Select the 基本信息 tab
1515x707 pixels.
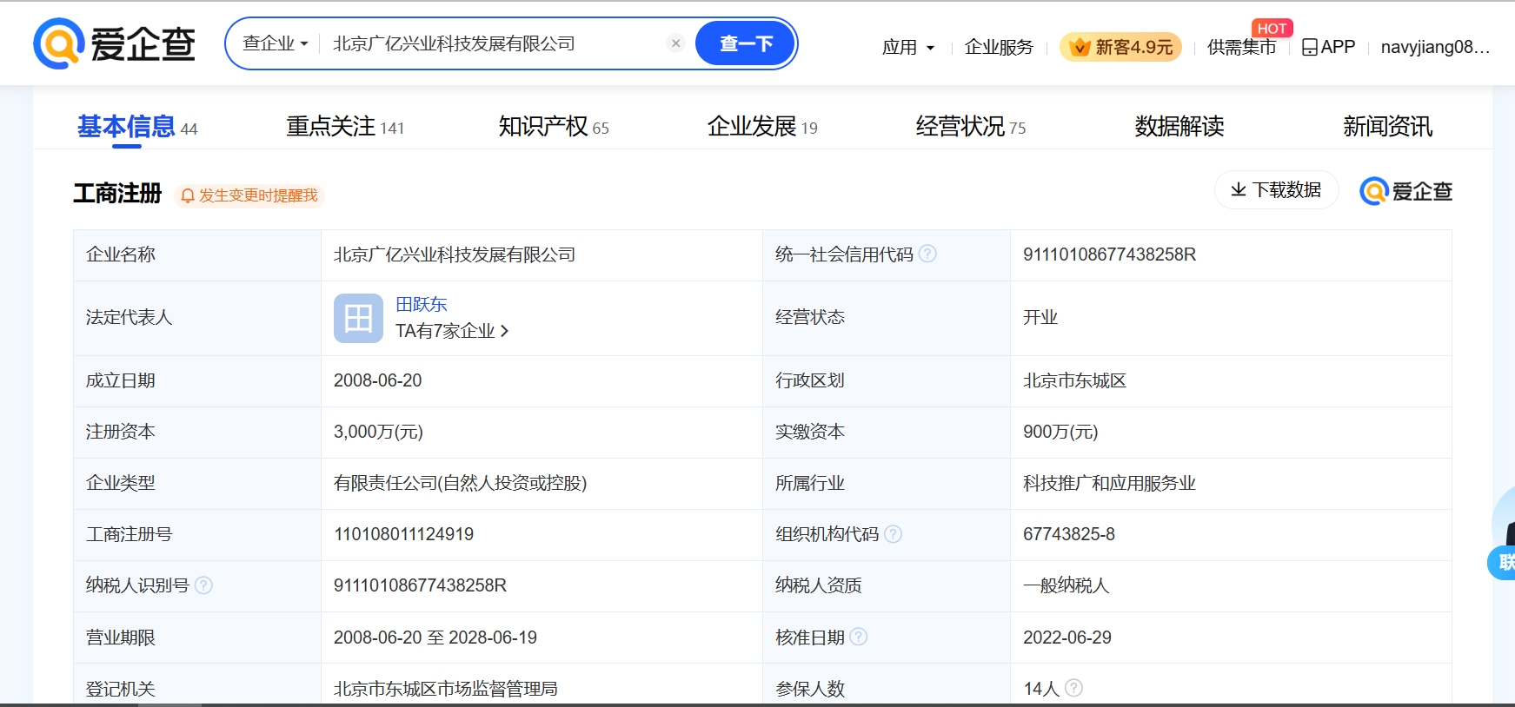click(137, 127)
